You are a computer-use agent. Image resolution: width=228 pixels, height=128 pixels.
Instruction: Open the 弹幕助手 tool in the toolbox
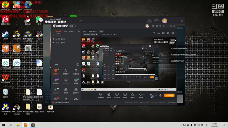(56, 72)
